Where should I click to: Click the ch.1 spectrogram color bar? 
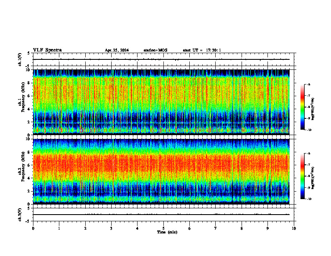pos(303,107)
